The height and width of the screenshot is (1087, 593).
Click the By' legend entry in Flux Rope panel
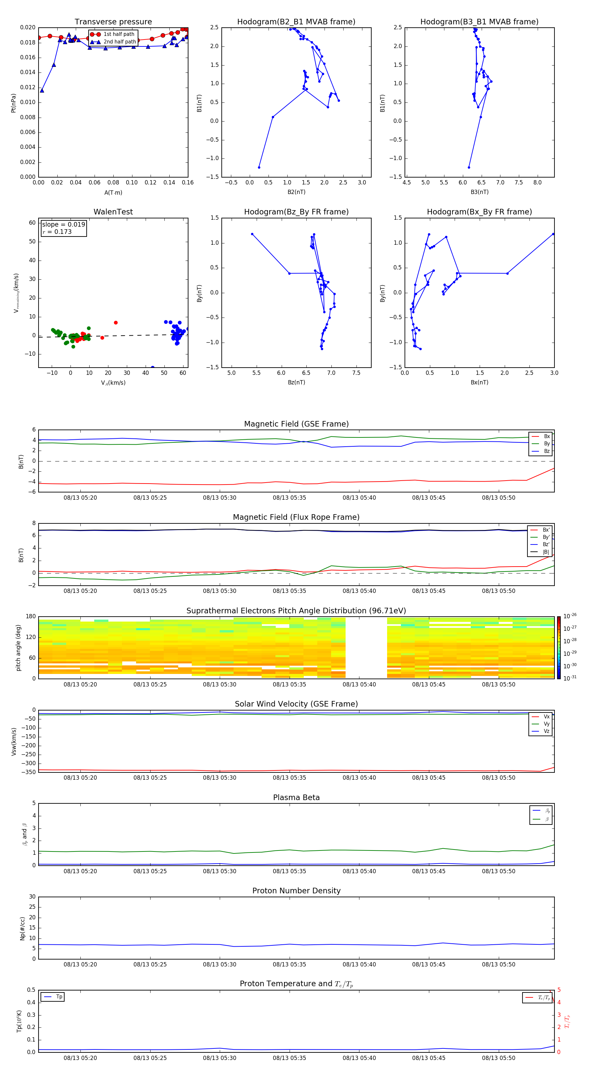(540, 537)
